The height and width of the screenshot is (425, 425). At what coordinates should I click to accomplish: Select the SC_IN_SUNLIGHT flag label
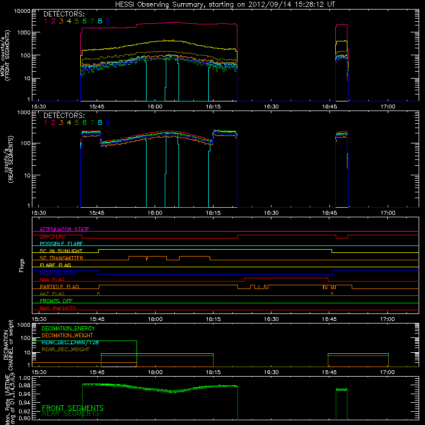(x=61, y=251)
